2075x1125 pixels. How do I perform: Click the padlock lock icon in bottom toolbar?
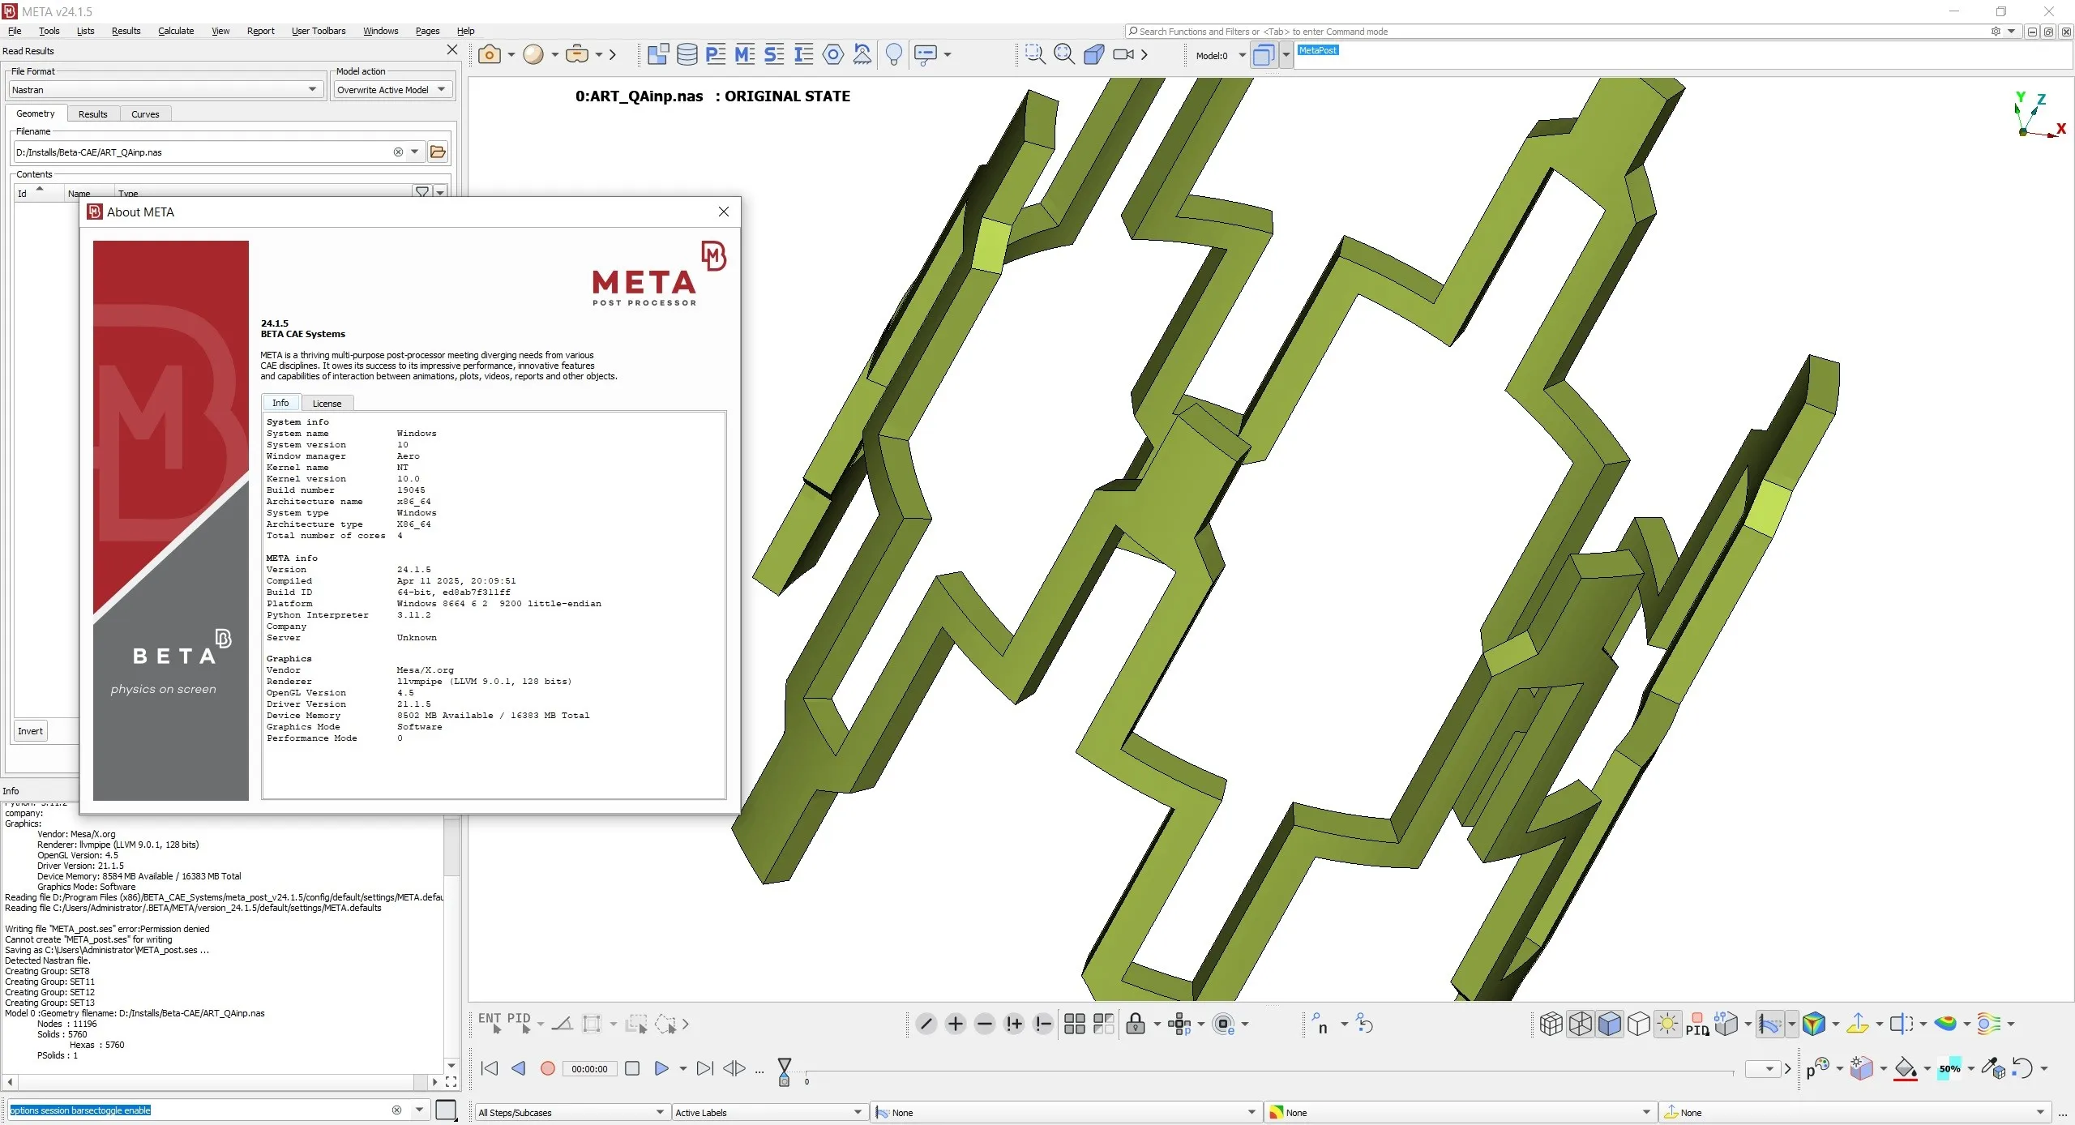(x=1136, y=1024)
